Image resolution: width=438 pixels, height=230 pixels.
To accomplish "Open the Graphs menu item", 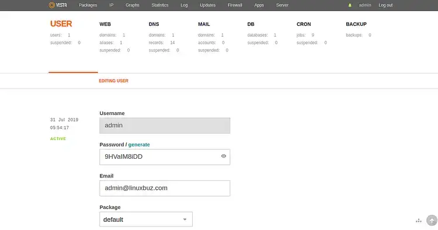I will pos(133,5).
